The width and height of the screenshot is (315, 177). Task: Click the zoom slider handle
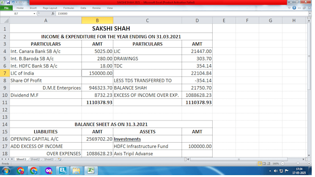tap(298, 164)
